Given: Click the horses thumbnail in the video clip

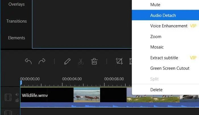Looking at the screenshot, I should click(87, 95).
